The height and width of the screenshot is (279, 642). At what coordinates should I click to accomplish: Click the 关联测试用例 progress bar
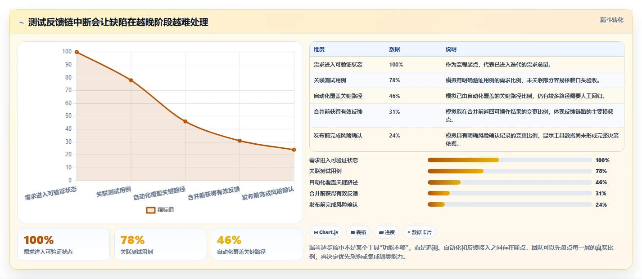point(510,171)
